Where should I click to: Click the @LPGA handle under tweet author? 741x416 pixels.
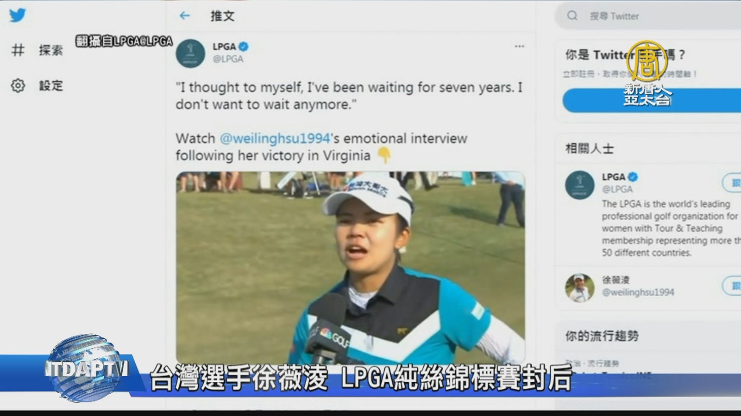coord(228,59)
